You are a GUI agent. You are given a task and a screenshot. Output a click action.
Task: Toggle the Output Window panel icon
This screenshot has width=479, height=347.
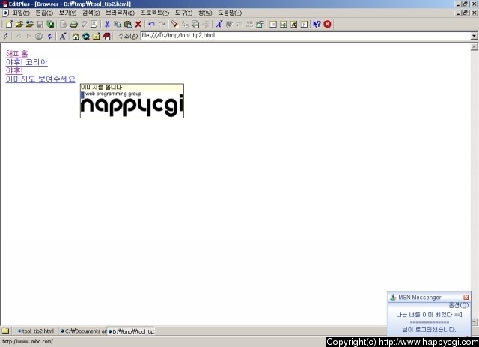pos(294,25)
